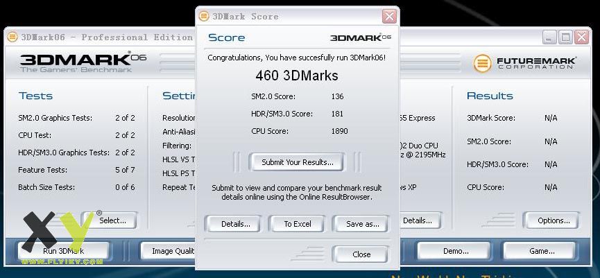Click the '460 3DMarks' score text
Image resolution: width=600 pixels, height=278 pixels.
click(297, 76)
